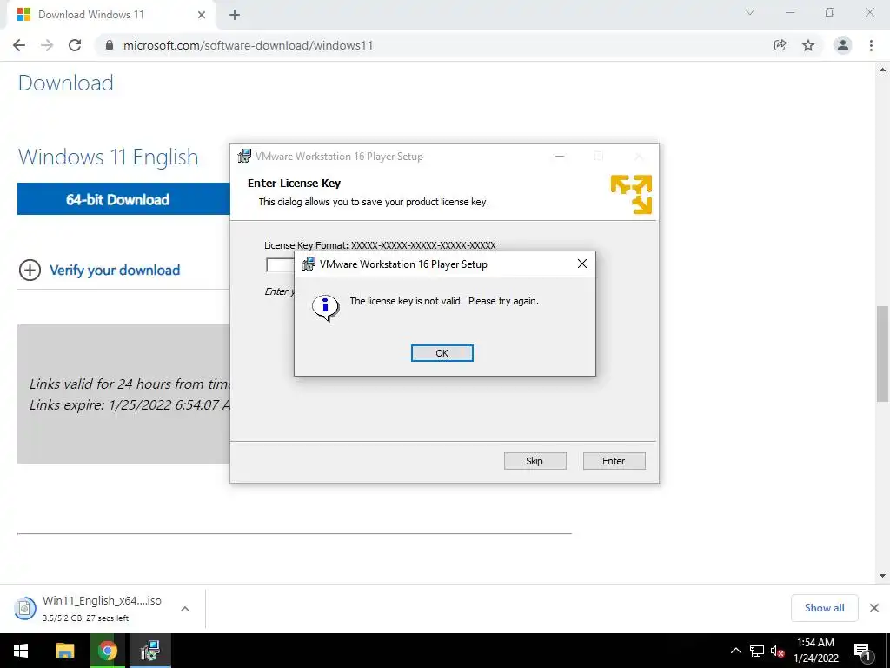The height and width of the screenshot is (668, 890).
Task: Minimize the VMware Player Setup window
Action: [x=559, y=156]
